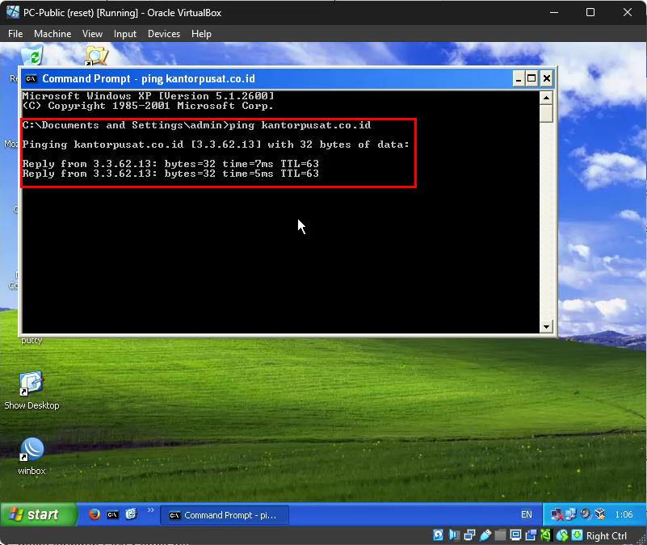Click the Command Prompt scroll down arrow
The image size is (647, 545).
(546, 326)
